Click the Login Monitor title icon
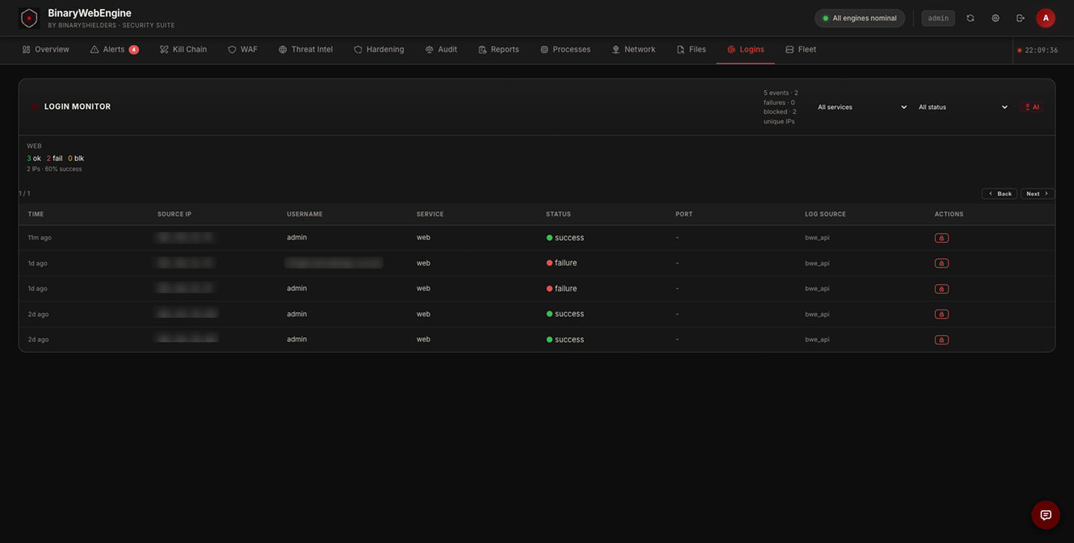The height and width of the screenshot is (543, 1074). [x=34, y=107]
